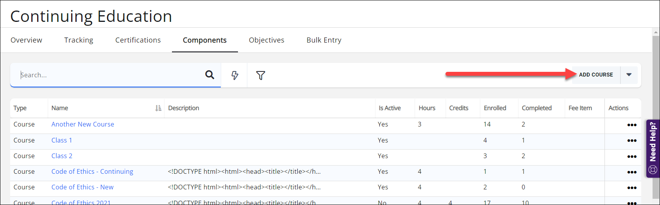Switch to the Tracking tab
The image size is (660, 205).
coord(79,40)
